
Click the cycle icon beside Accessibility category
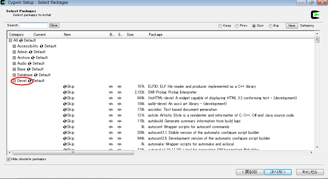point(41,46)
